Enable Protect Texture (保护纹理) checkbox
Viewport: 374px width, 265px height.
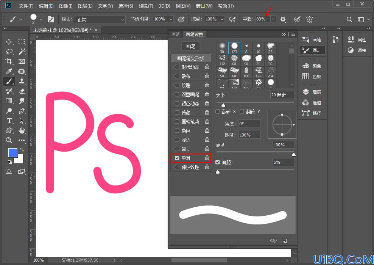[x=177, y=167]
